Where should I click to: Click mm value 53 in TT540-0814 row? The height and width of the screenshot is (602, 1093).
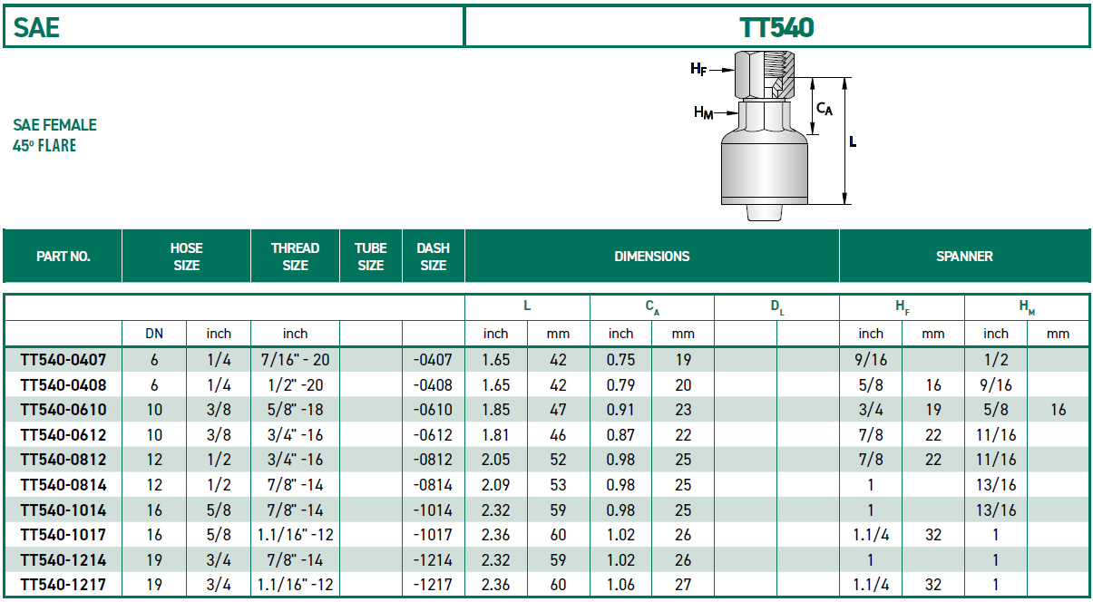[559, 485]
